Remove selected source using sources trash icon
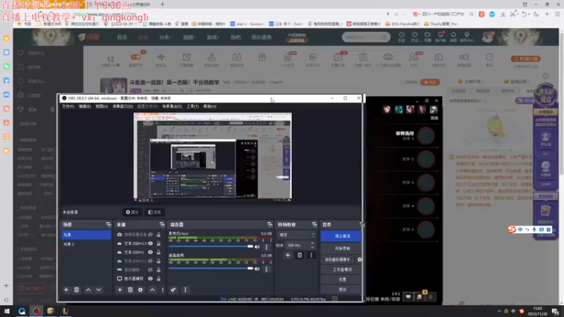 [130, 290]
